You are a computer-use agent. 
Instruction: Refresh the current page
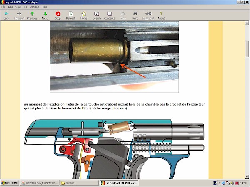71,16
